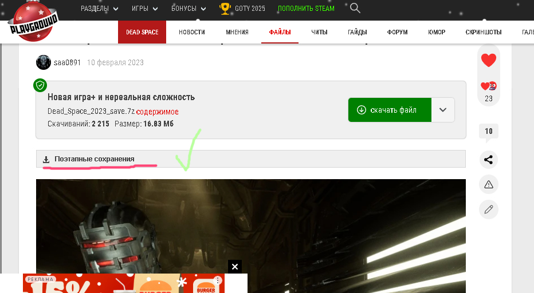Open the Новости tab
The image size is (534, 293).
click(x=191, y=32)
